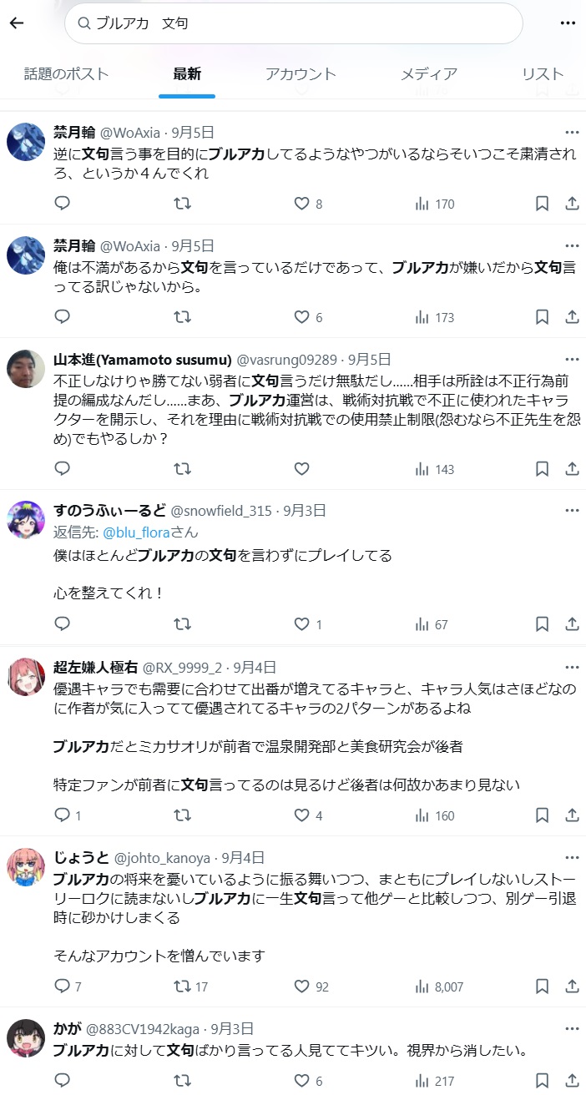
Task: Like the 超左嫌人極右 post
Action: pos(302,815)
